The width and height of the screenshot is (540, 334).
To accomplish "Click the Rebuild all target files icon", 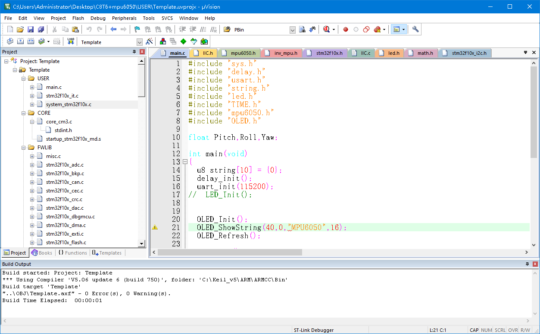I will point(31,41).
